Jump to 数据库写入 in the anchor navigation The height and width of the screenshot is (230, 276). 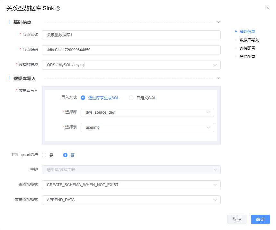pyautogui.click(x=249, y=40)
